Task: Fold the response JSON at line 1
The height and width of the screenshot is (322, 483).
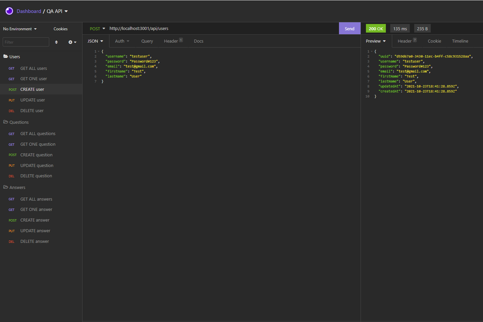Action: (x=372, y=52)
